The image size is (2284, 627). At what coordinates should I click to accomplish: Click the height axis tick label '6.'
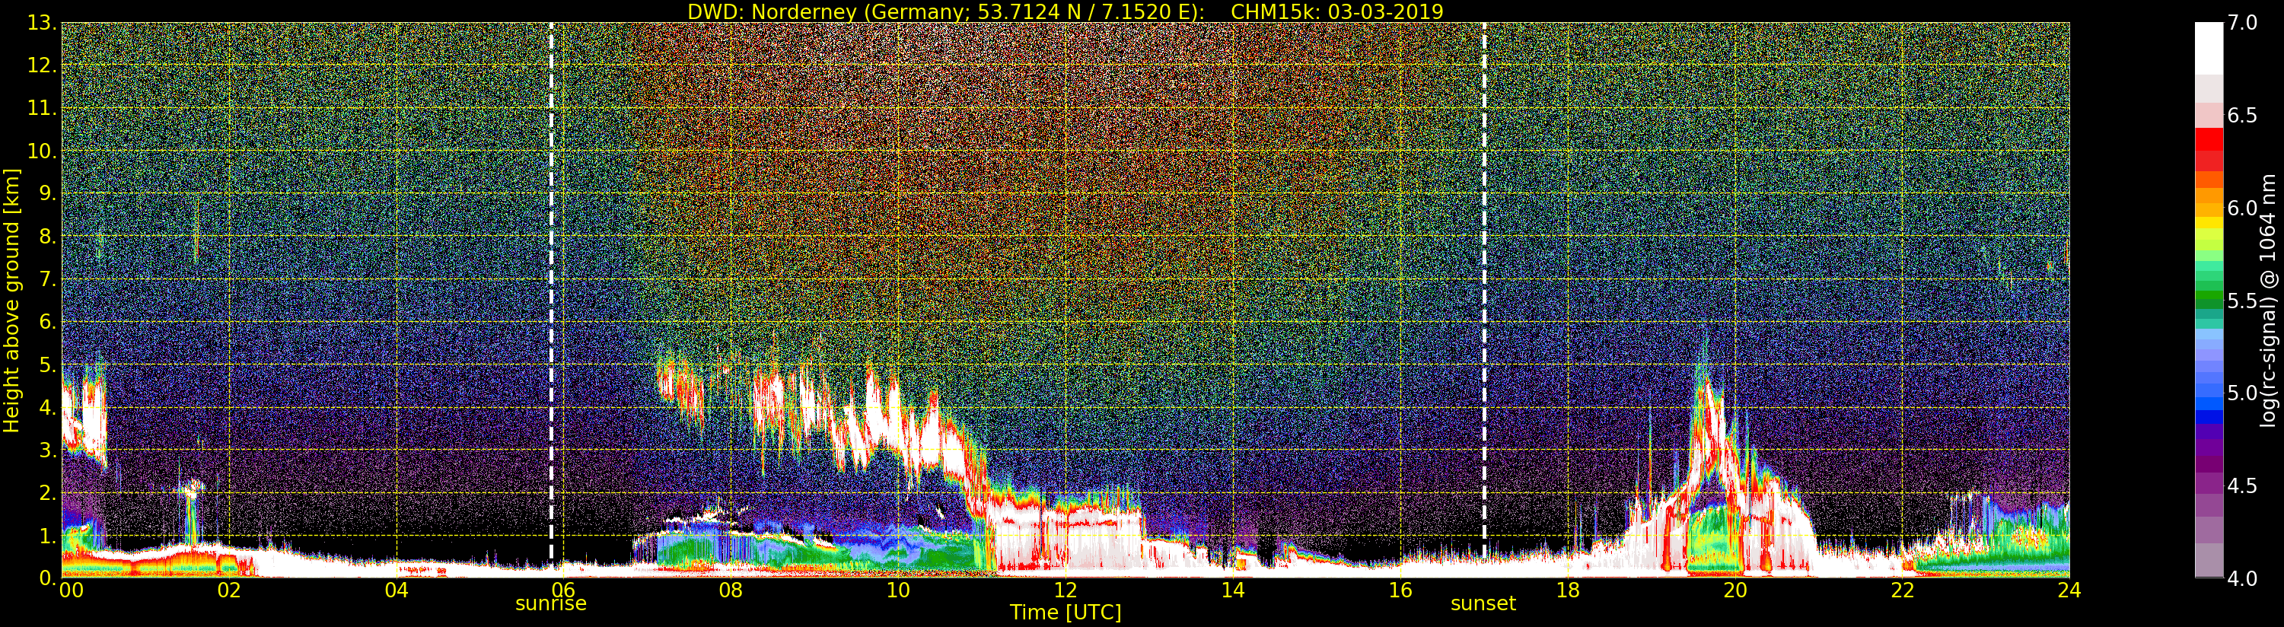point(48,322)
